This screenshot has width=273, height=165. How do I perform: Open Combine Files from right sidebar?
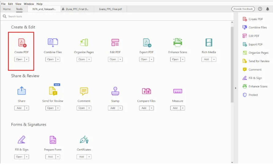(x=255, y=27)
